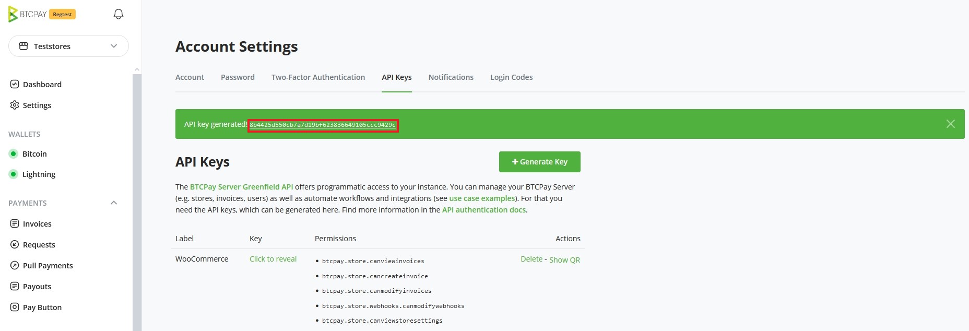This screenshot has height=331, width=969.
Task: Click the Requests icon
Action: tap(15, 244)
